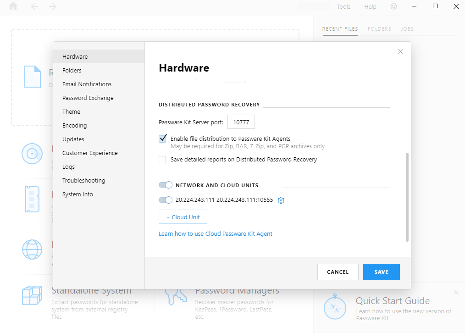
Task: Open System Info settings
Action: pyautogui.click(x=99, y=194)
